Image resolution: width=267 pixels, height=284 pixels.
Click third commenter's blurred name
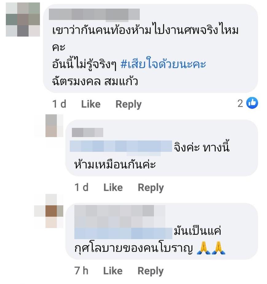[120, 216]
